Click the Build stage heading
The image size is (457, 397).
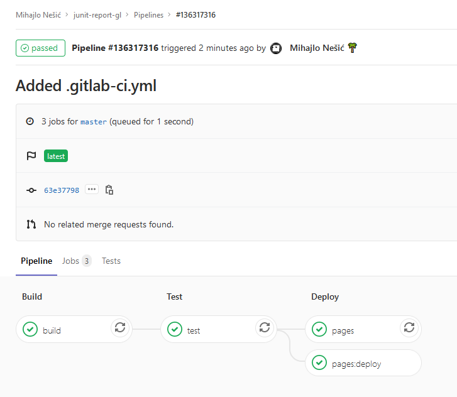32,296
